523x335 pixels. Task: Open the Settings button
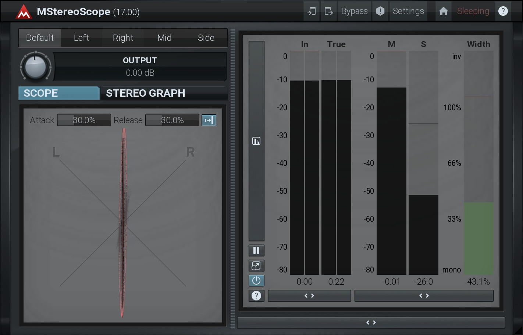click(408, 11)
